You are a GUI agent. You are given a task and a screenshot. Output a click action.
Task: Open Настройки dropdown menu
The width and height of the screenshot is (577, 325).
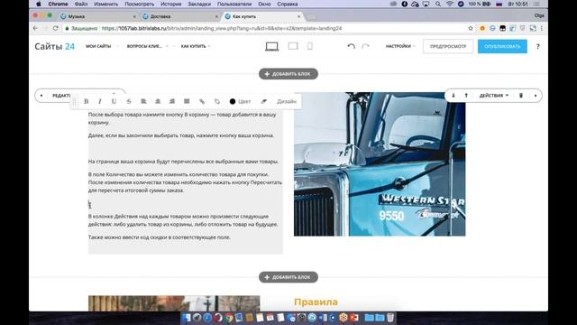point(400,46)
